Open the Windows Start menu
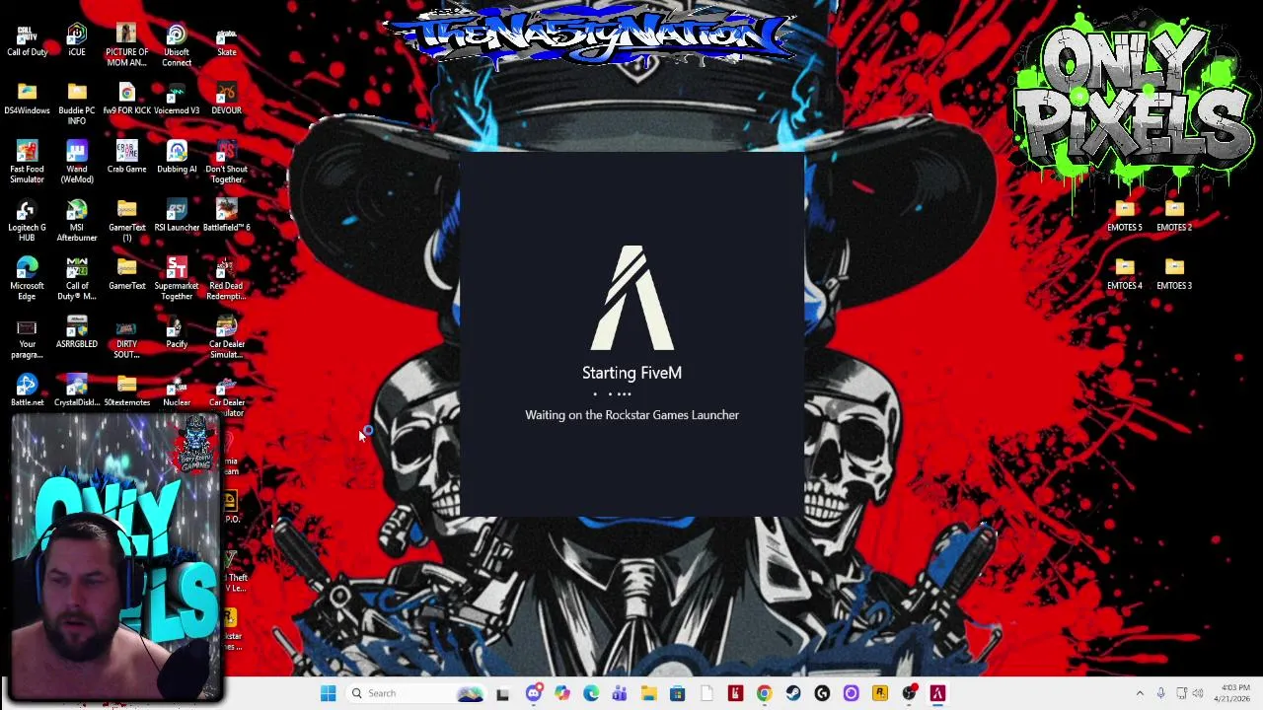The height and width of the screenshot is (710, 1263). click(328, 693)
